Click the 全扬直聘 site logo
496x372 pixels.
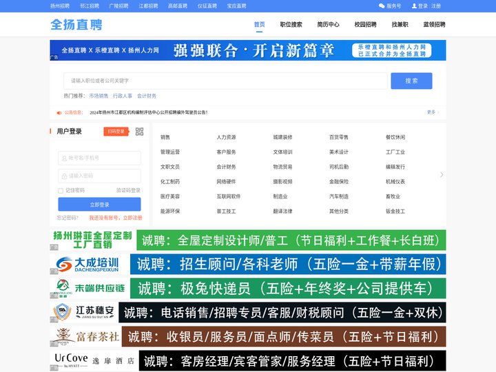[76, 25]
